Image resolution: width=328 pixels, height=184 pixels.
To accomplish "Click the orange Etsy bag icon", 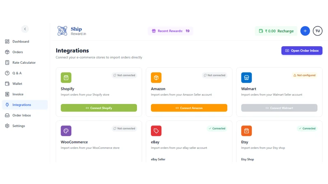I will click(x=246, y=131).
